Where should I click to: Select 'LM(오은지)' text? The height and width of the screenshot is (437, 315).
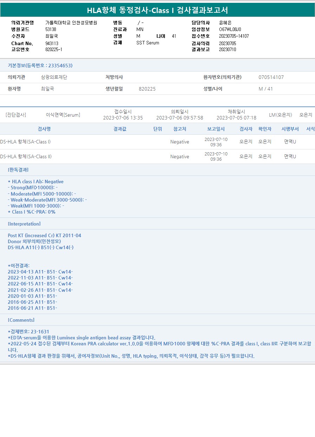(281, 115)
